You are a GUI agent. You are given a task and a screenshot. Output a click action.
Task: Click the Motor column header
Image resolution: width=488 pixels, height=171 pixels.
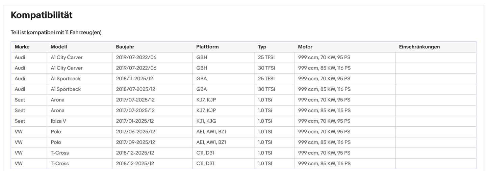305,47
